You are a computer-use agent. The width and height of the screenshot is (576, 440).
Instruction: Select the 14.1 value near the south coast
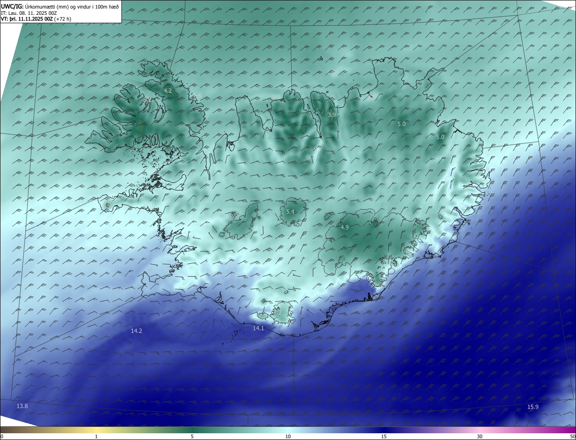pyautogui.click(x=258, y=328)
